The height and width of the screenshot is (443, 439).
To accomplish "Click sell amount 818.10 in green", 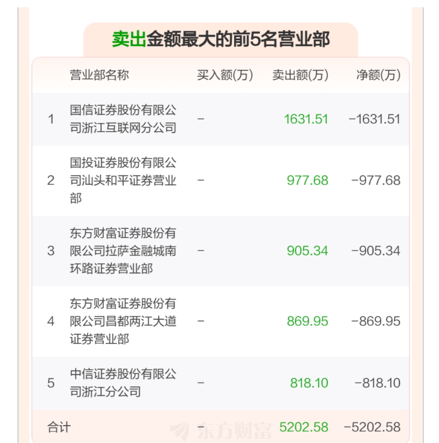I will (309, 383).
